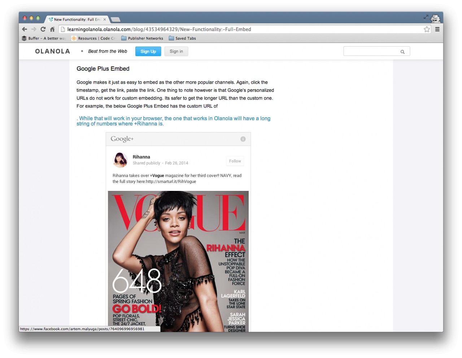Click the Google+ embed info icon
Image resolution: width=462 pixels, height=358 pixels.
point(243,139)
